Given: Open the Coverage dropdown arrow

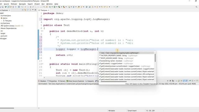Looking at the screenshot, I should point(62,7).
